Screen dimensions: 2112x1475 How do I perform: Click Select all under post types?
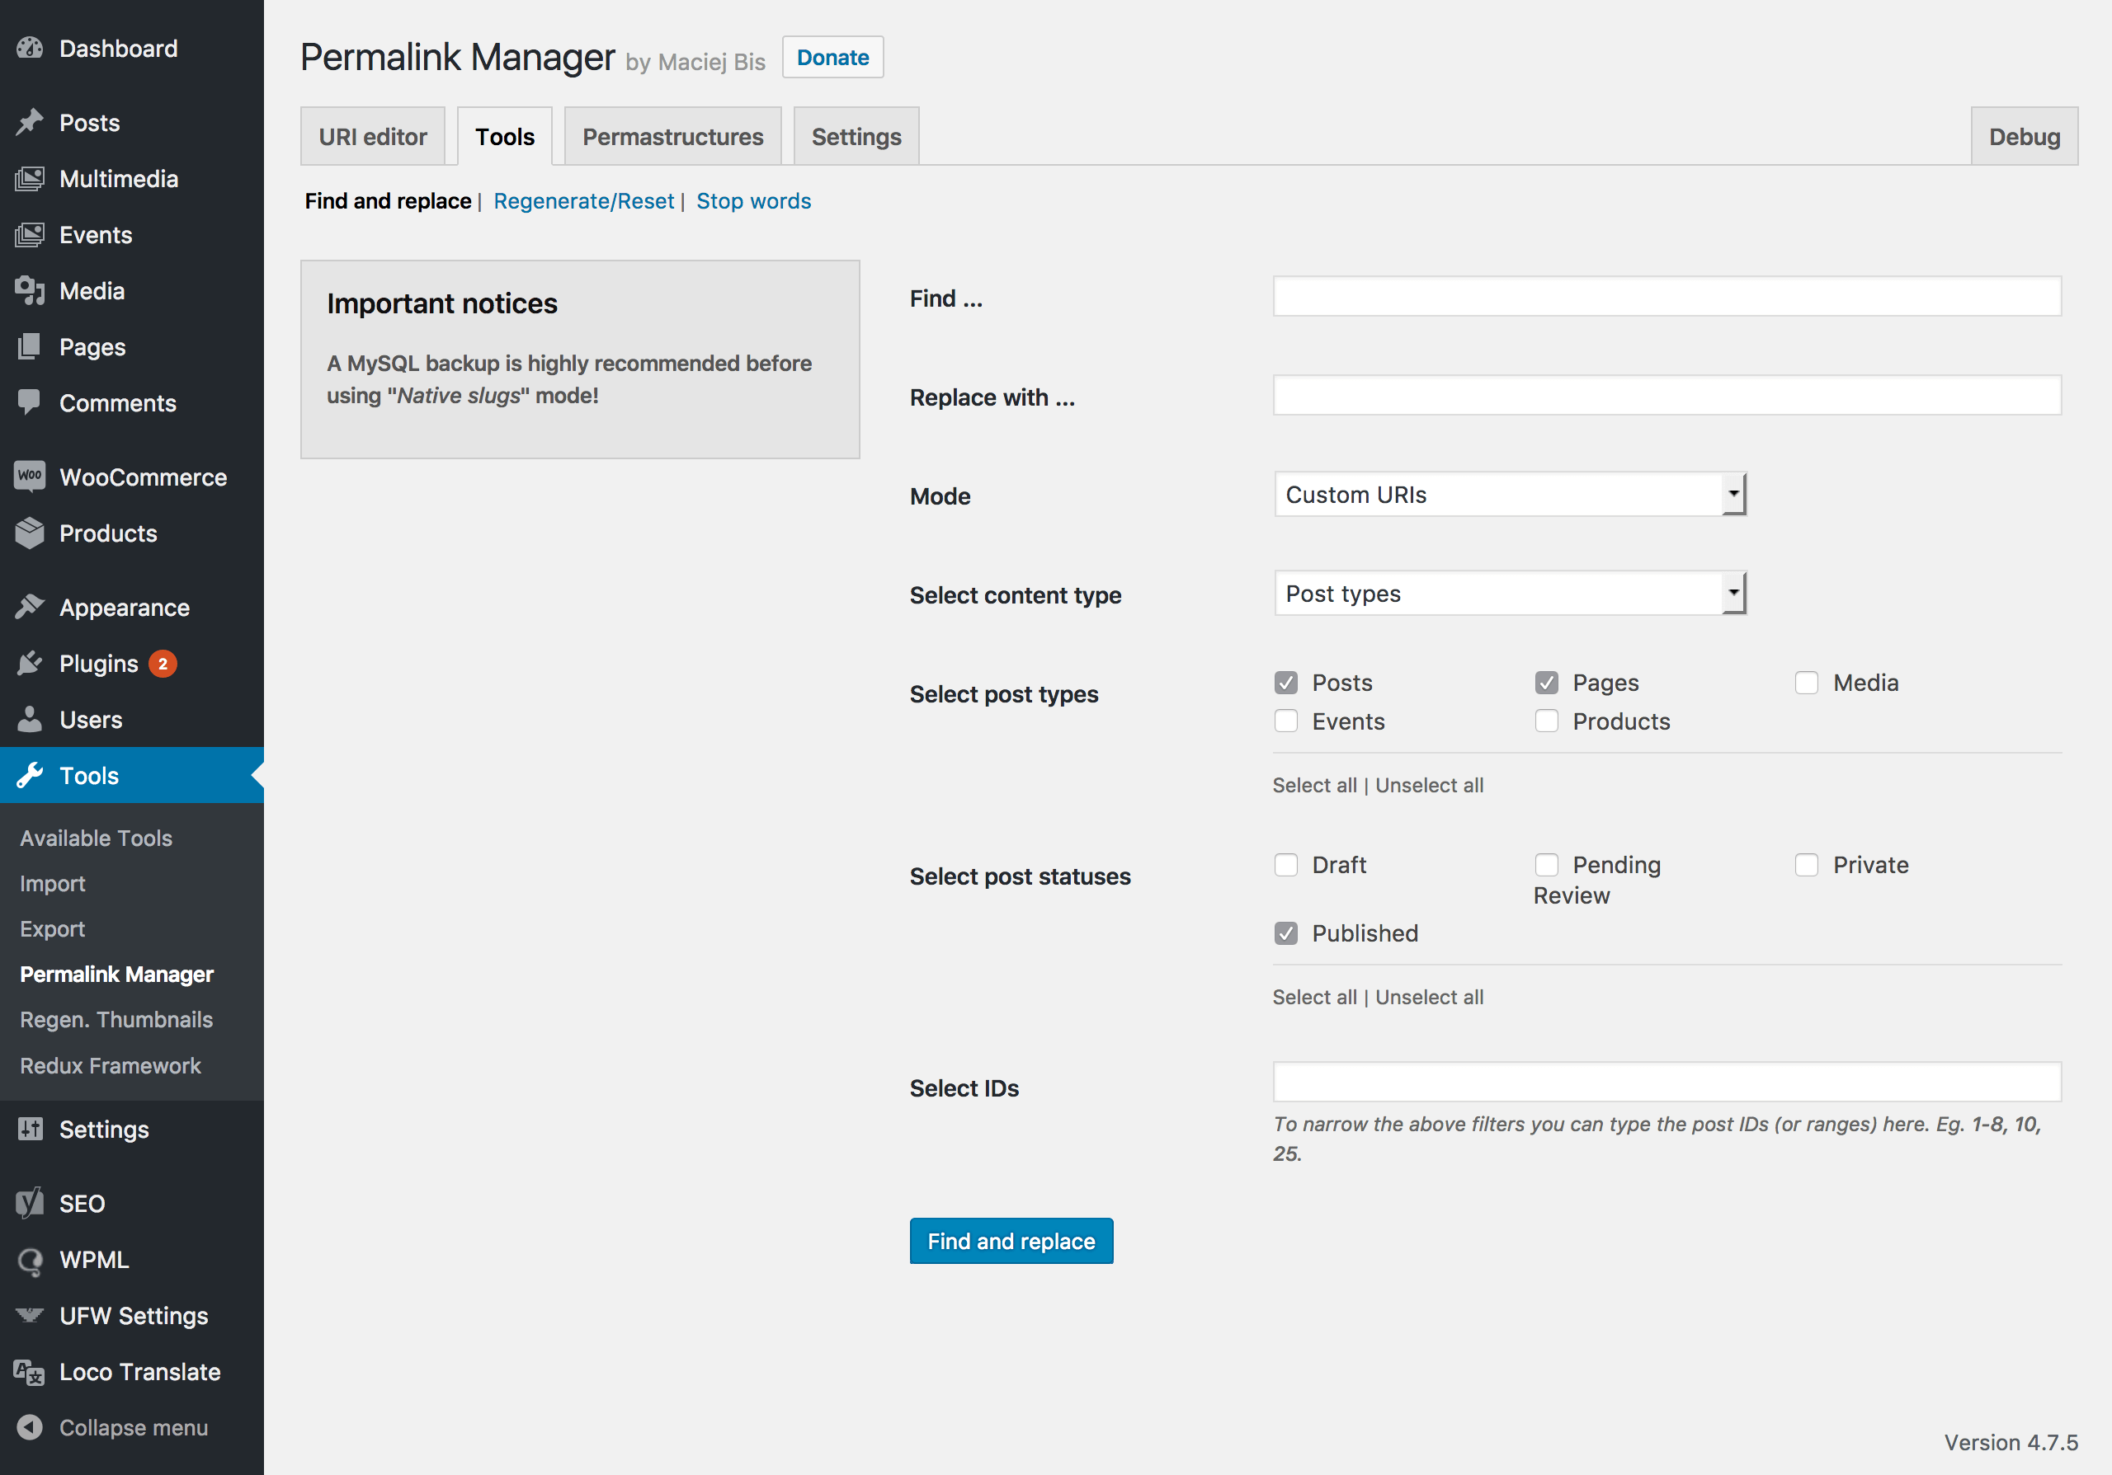tap(1313, 786)
